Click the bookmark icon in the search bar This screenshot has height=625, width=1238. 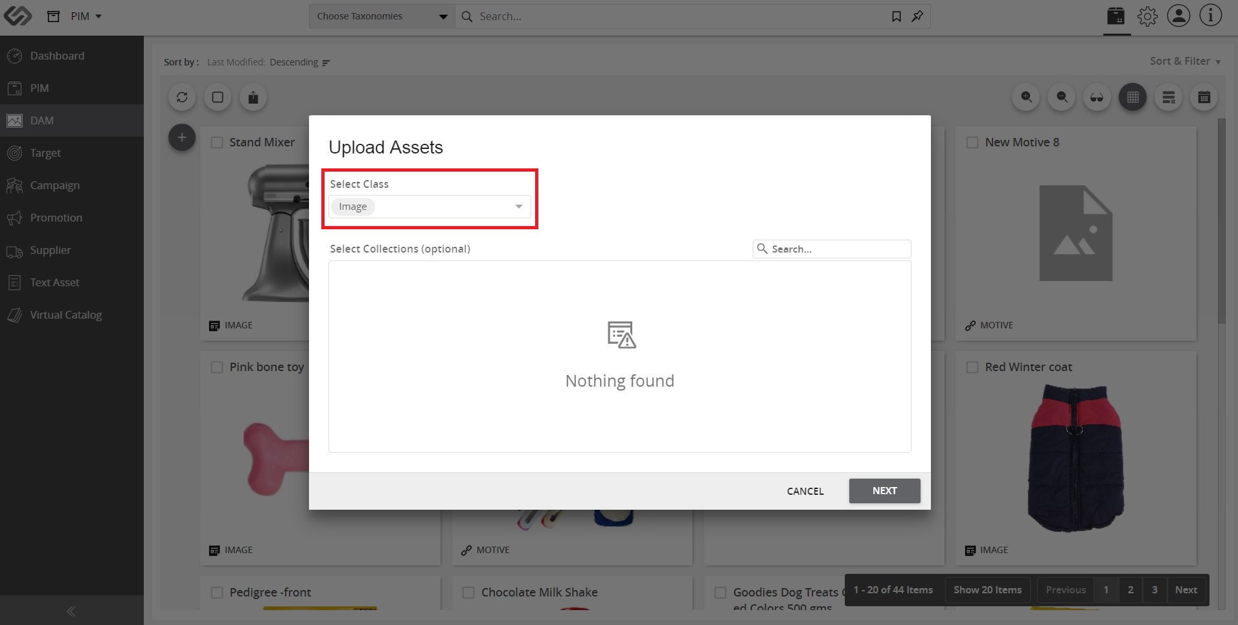point(897,16)
